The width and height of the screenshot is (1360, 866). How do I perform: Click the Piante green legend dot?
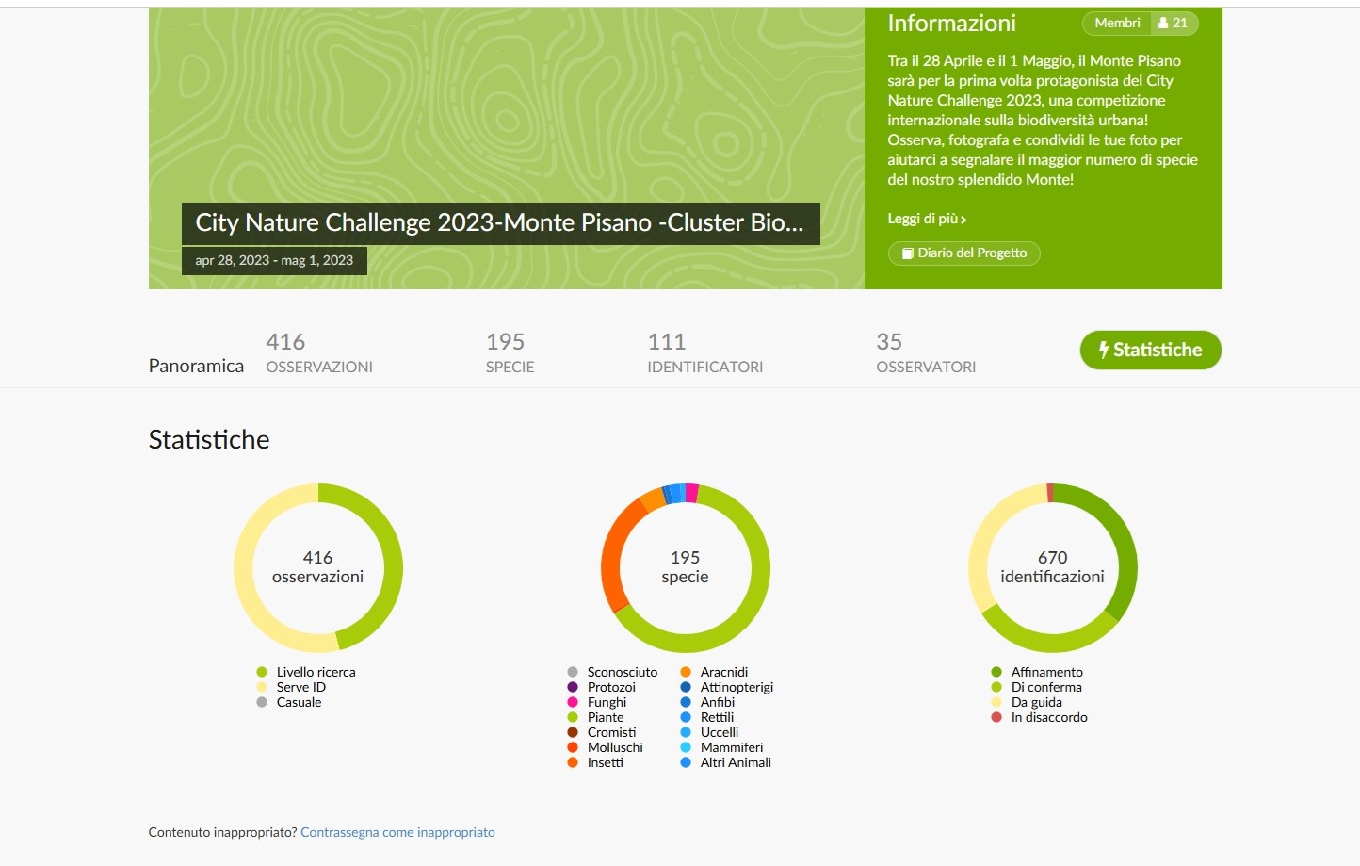tap(573, 717)
